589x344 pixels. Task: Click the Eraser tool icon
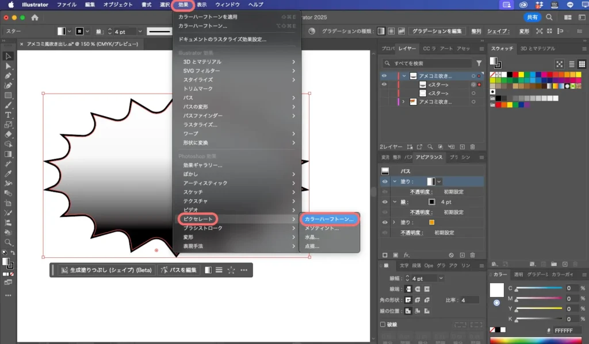[9, 134]
